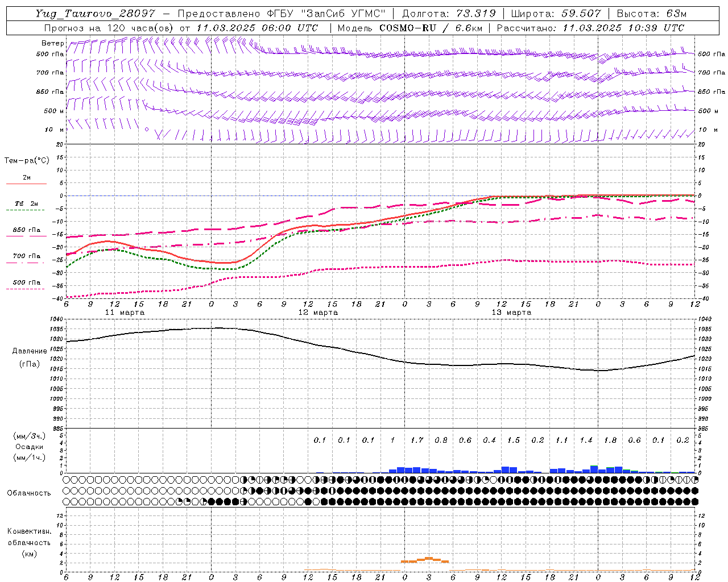Click the precipitation value 1.1
Image resolution: width=728 pixels, height=582 pixels.
pyautogui.click(x=562, y=440)
